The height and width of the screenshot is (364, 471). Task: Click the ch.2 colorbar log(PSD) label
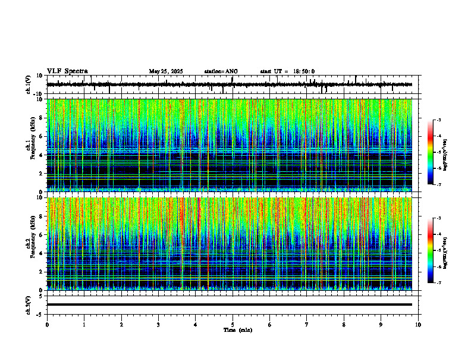click(445, 253)
